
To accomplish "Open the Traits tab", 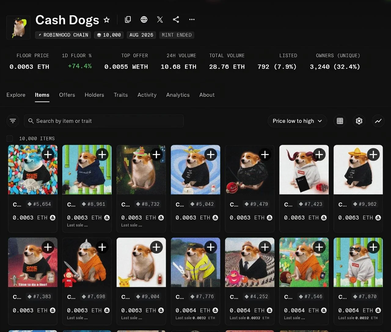I will pyautogui.click(x=121, y=95).
